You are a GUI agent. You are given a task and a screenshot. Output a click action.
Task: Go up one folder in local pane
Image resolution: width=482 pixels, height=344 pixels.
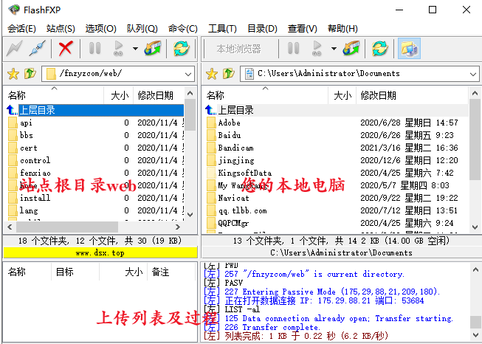(228, 73)
